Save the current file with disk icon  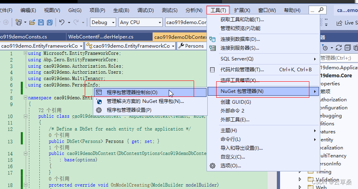pos(41,22)
